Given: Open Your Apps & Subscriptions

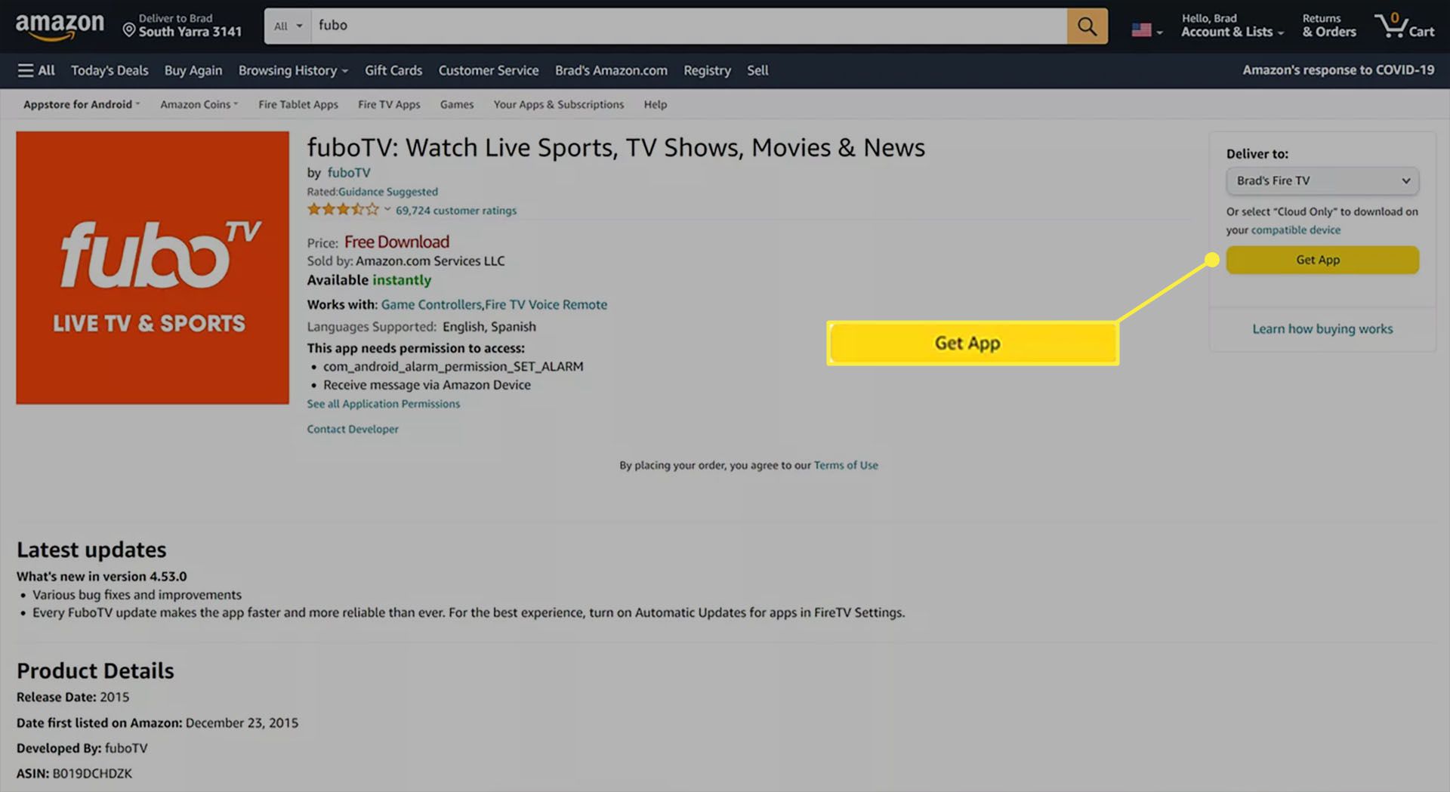Looking at the screenshot, I should click(x=559, y=104).
